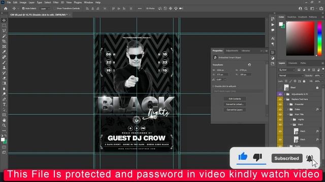Select the Pen tool
The width and height of the screenshot is (325, 182).
(x=4, y=99)
